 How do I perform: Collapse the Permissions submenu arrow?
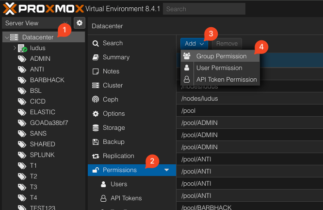click(x=167, y=170)
